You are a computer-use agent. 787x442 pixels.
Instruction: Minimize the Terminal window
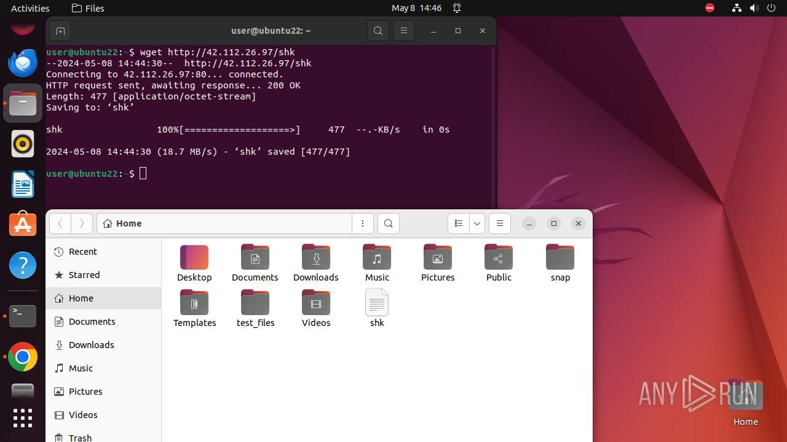433,31
